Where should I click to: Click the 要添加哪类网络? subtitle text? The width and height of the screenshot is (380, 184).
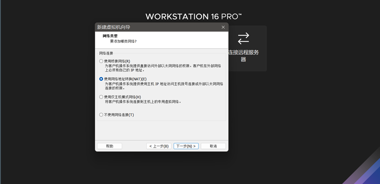click(x=123, y=41)
